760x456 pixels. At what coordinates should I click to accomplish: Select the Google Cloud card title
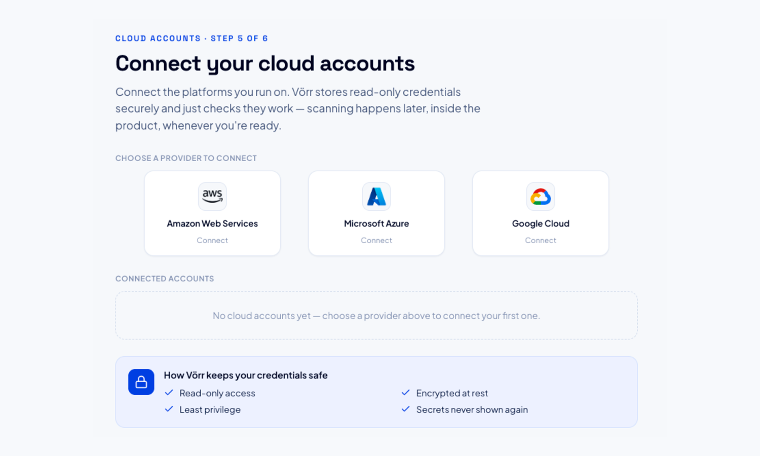point(541,223)
